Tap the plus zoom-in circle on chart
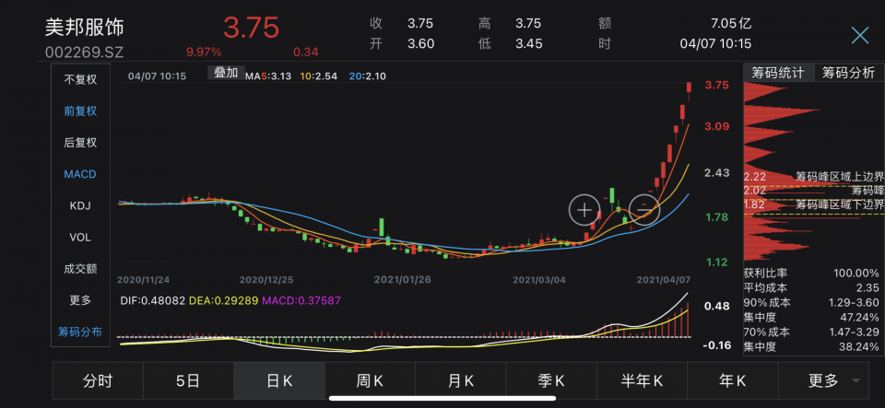Screen dimensions: 885x408 (584, 210)
